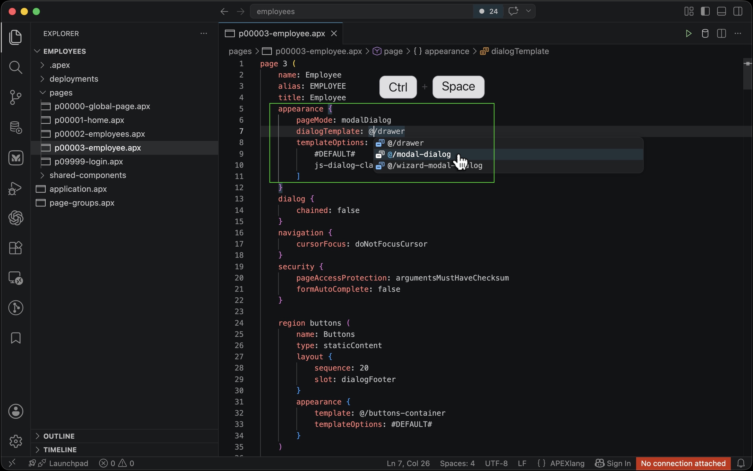Open editor More Actions ellipsis
753x471 pixels.
[x=738, y=33]
